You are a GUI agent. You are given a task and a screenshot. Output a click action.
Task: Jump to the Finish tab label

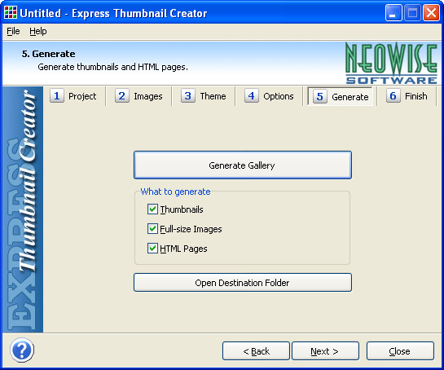tap(416, 96)
